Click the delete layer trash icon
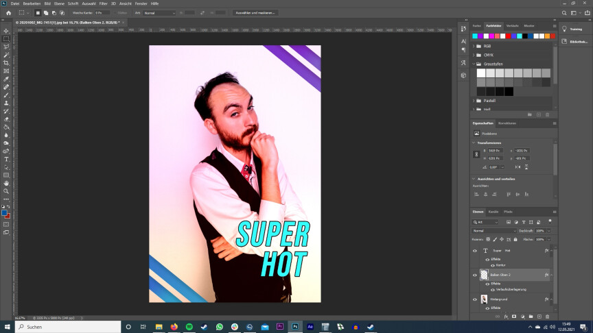This screenshot has width=593, height=333. (x=548, y=317)
